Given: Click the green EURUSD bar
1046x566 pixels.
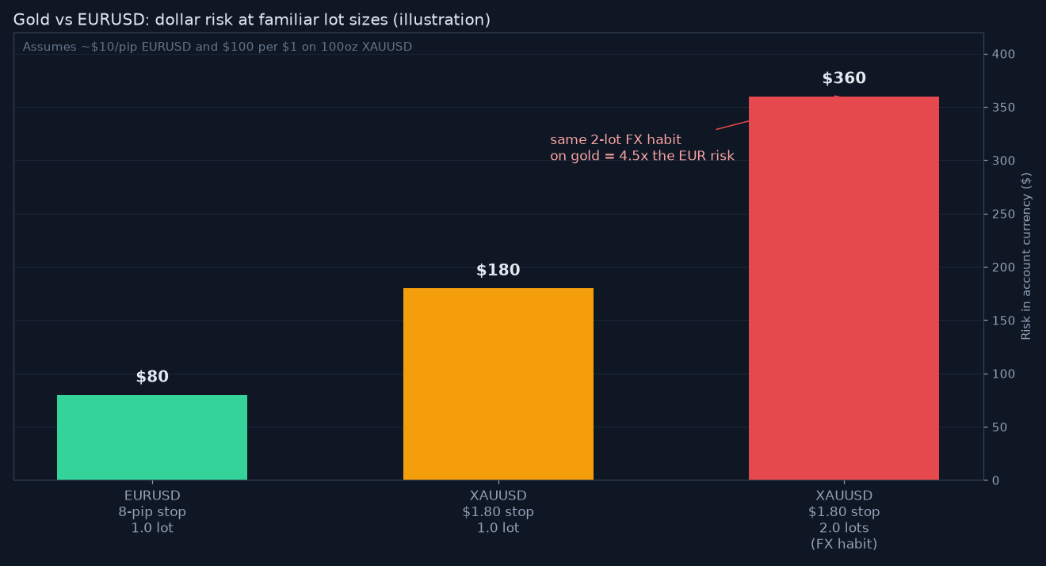Looking at the screenshot, I should pos(152,437).
